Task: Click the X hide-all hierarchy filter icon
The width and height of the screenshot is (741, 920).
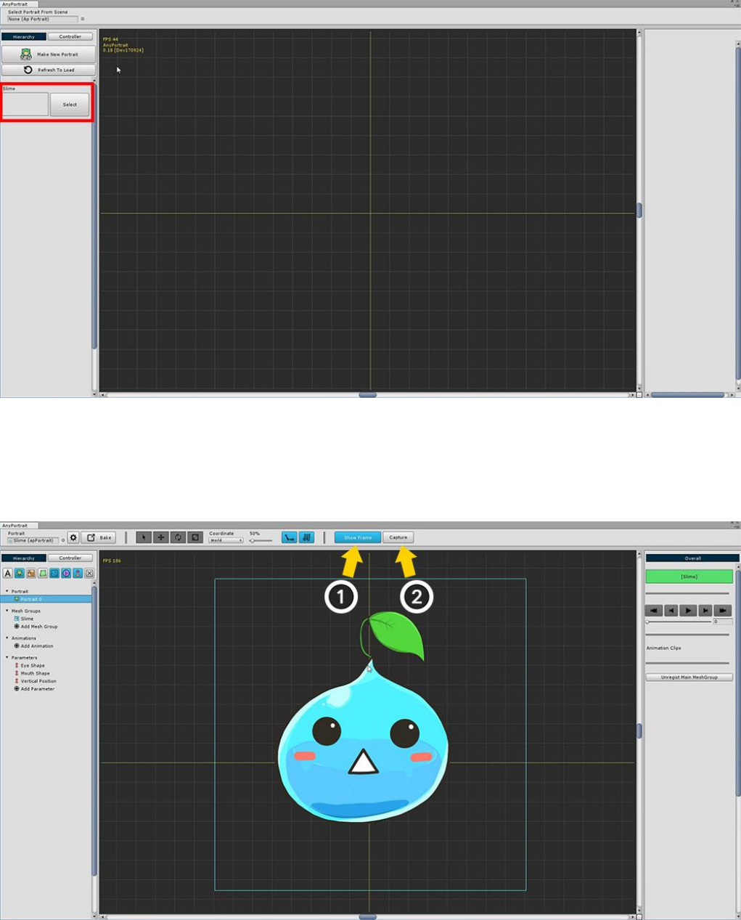Action: 89,574
